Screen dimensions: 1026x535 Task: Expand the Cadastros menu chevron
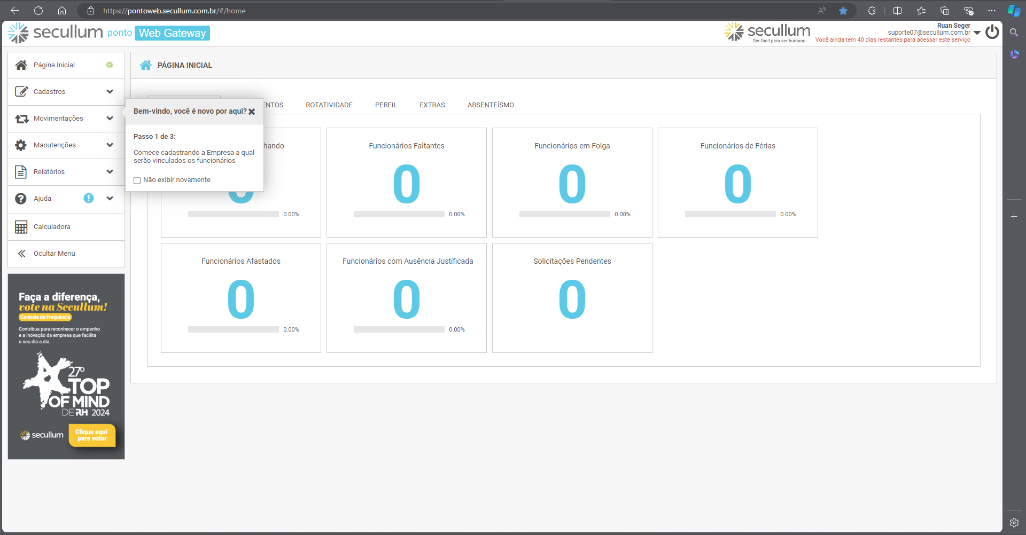[110, 92]
